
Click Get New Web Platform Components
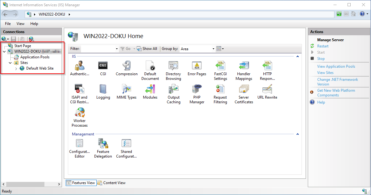[x=336, y=93]
